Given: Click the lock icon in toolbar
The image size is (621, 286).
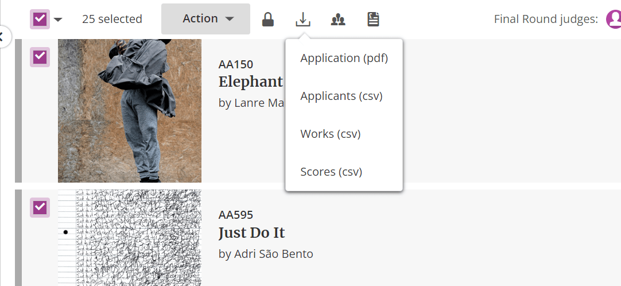Looking at the screenshot, I should [268, 19].
